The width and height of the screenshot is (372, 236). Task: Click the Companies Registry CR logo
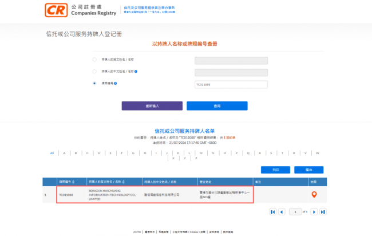pyautogui.click(x=56, y=10)
